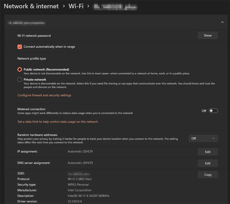The image size is (230, 204).
Task: Uncheck Connect automatically when in range
Action: [x=20, y=47]
